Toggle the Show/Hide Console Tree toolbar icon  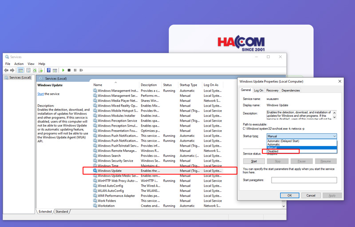pos(20,71)
